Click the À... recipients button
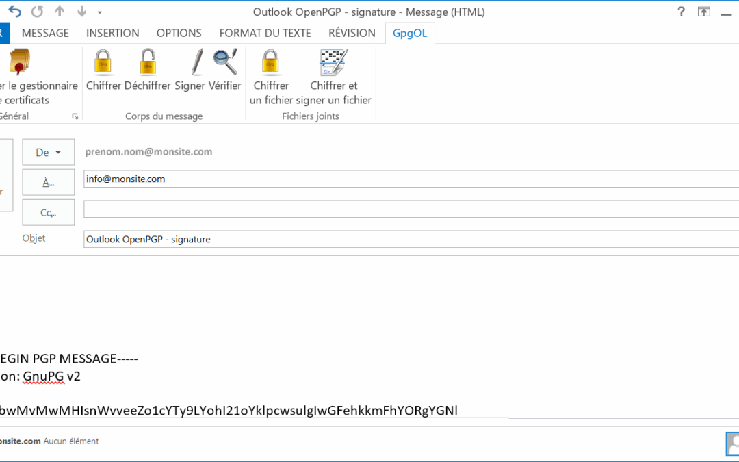This screenshot has height=462, width=739. (49, 182)
